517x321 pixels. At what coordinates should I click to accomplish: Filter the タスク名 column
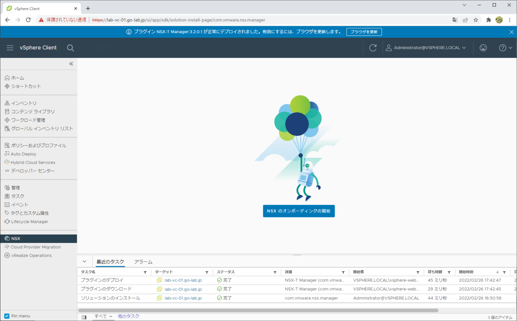[145, 272]
